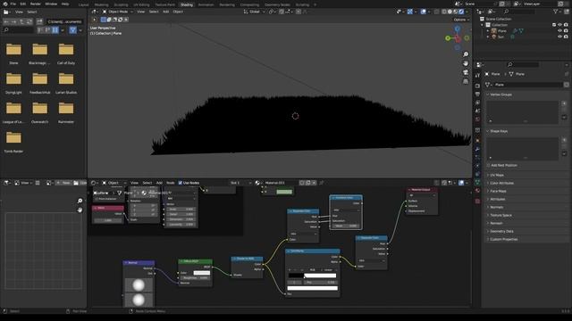
Task: Open the Render menu
Action: 36,4
